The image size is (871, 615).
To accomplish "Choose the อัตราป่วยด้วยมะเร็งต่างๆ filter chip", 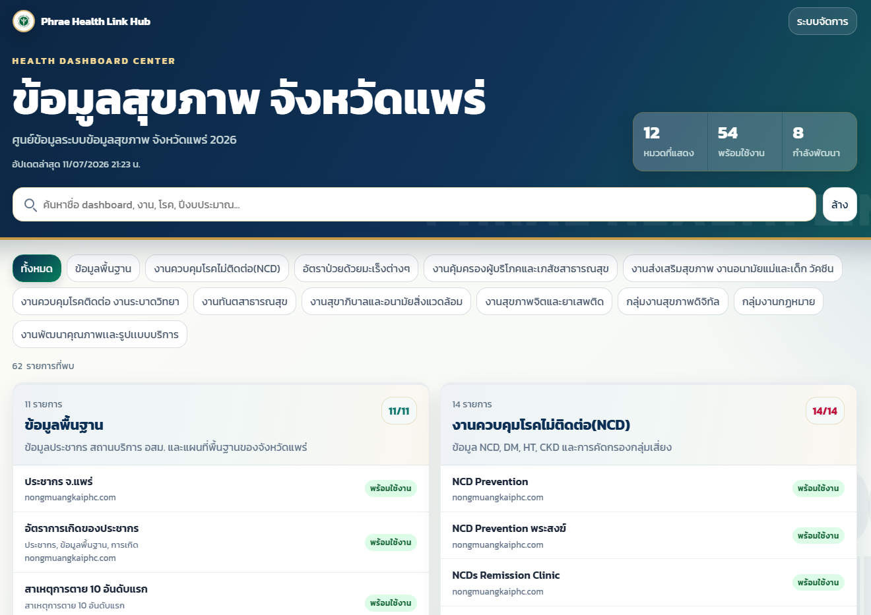I will point(356,268).
